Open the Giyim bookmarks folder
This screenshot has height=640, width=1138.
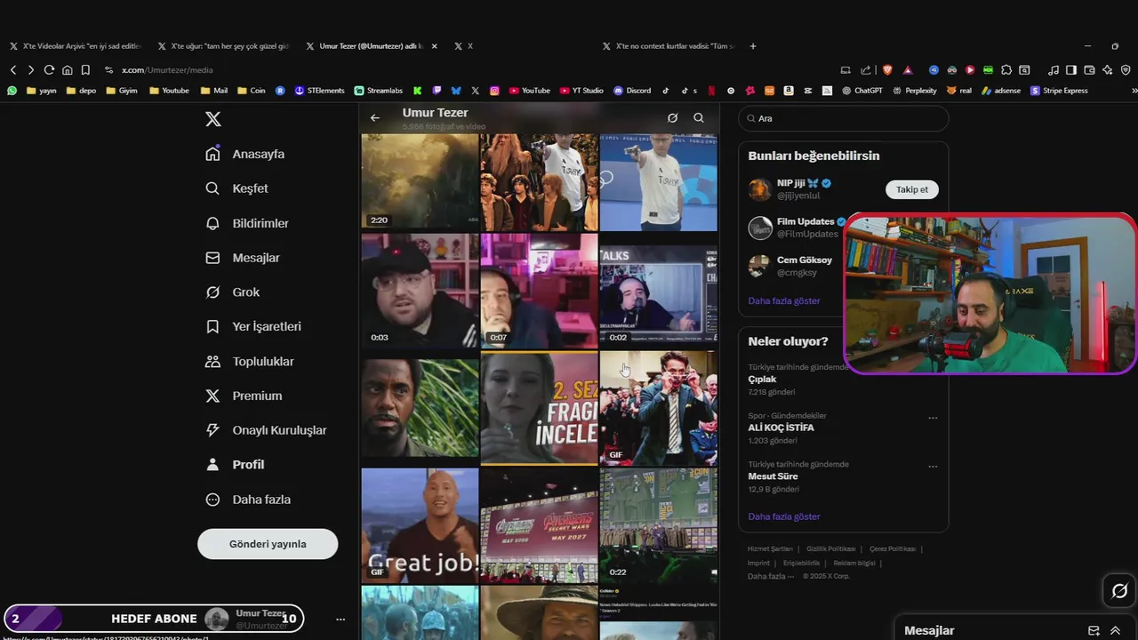[x=122, y=91]
